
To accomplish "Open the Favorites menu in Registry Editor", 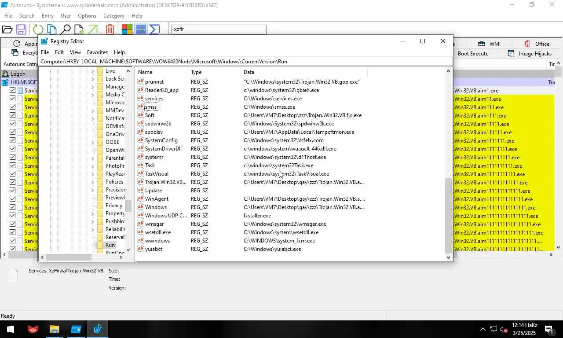I will (x=97, y=52).
